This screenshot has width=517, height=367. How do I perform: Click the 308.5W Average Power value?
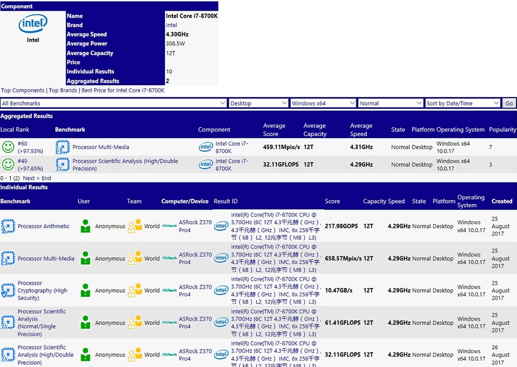click(x=176, y=43)
